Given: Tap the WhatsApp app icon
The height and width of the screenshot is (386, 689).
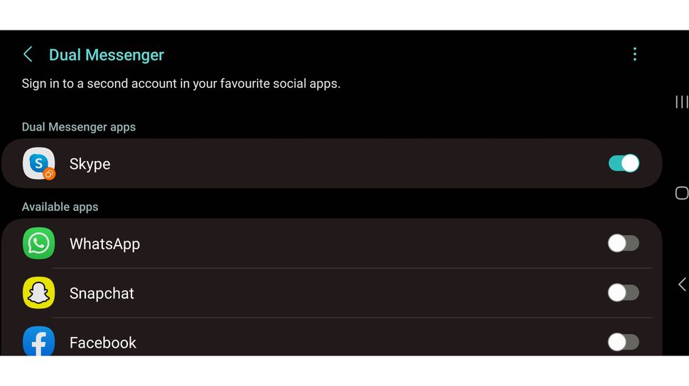Looking at the screenshot, I should [38, 243].
